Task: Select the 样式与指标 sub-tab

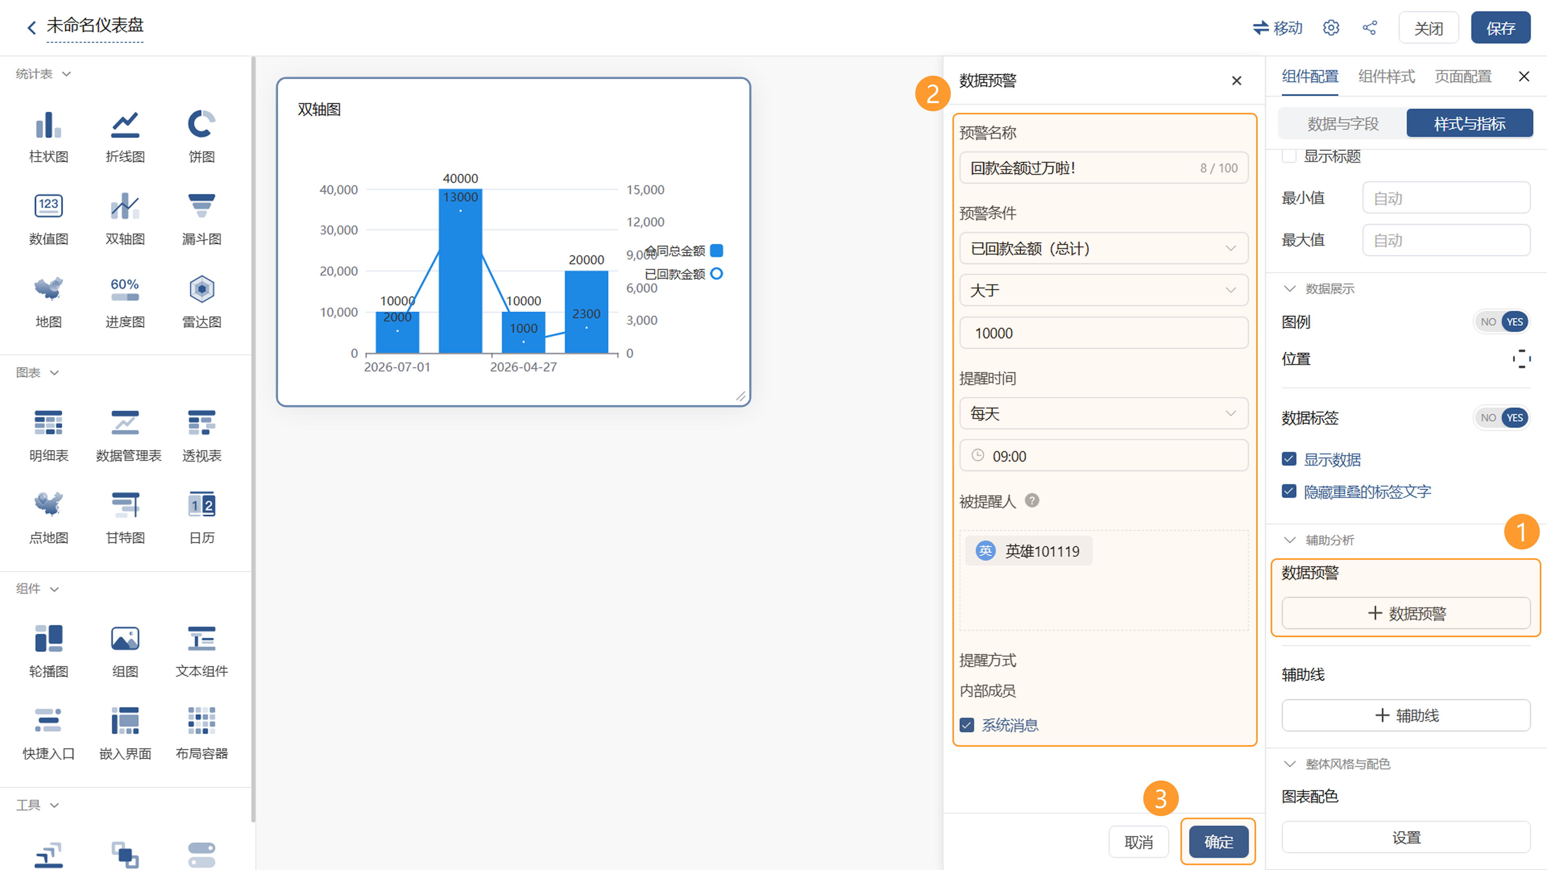Action: pos(1470,124)
